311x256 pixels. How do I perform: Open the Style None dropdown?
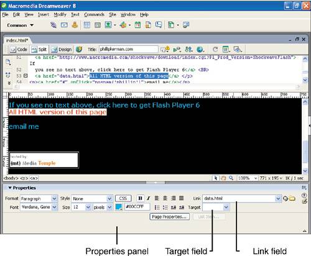pos(109,199)
